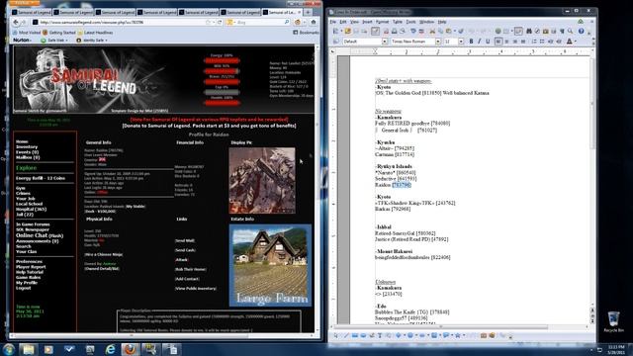633x356 pixels.
Task: Click the search magnifier in Firefox search box
Action: [x=287, y=22]
